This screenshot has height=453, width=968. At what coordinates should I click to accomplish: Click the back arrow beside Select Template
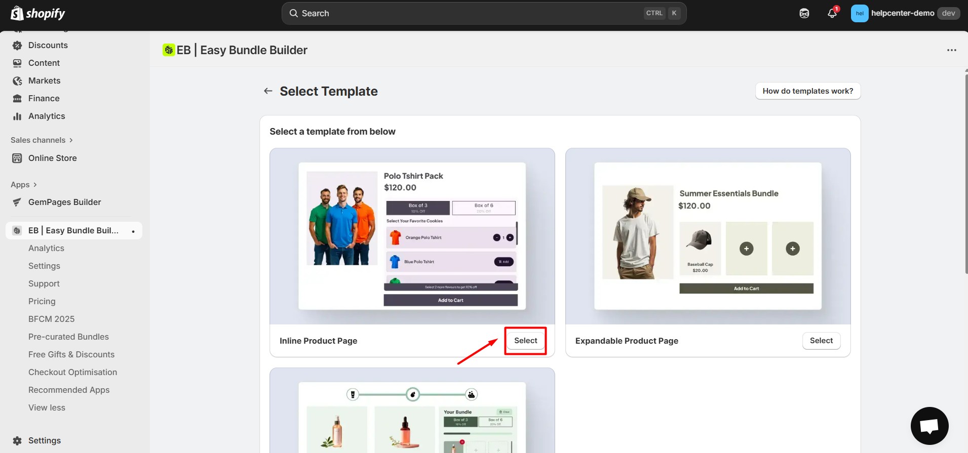[x=268, y=91]
